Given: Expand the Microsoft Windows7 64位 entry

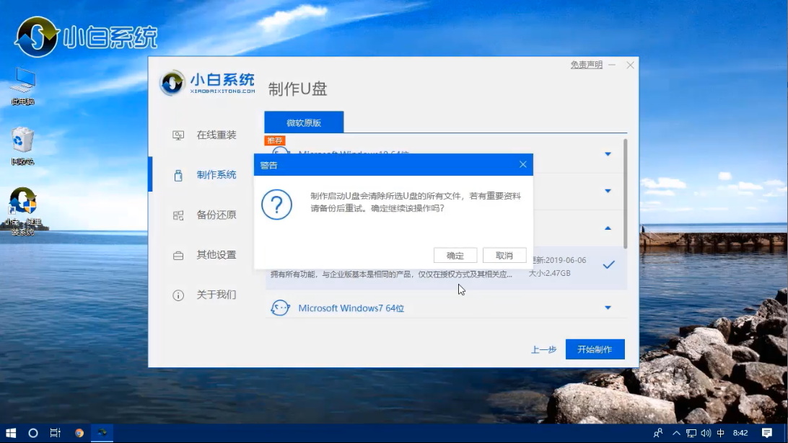Looking at the screenshot, I should [x=608, y=308].
